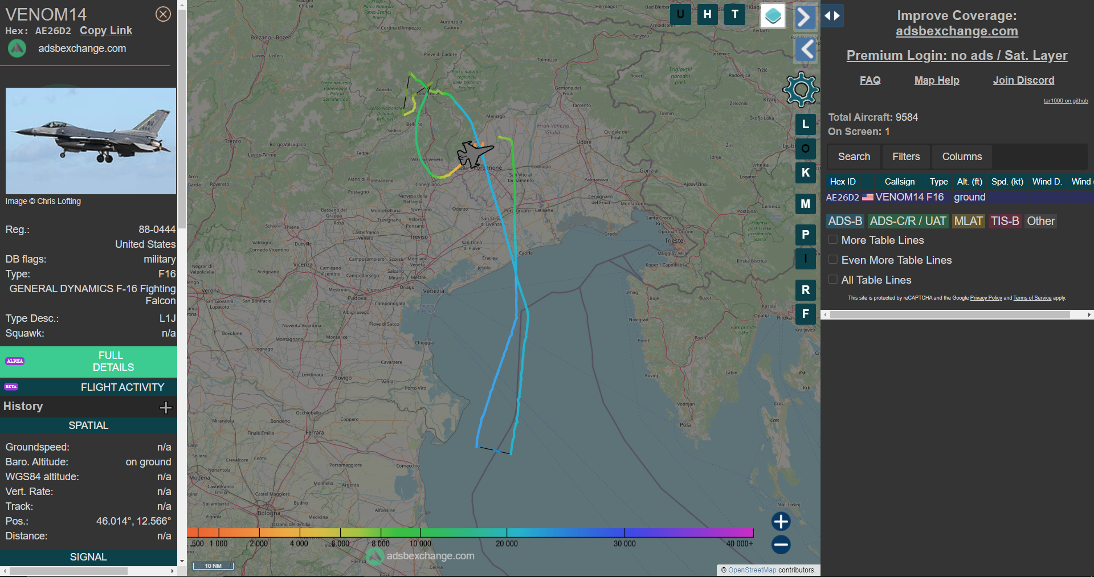Enable More Table Lines checkbox
This screenshot has height=577, width=1094.
[832, 240]
